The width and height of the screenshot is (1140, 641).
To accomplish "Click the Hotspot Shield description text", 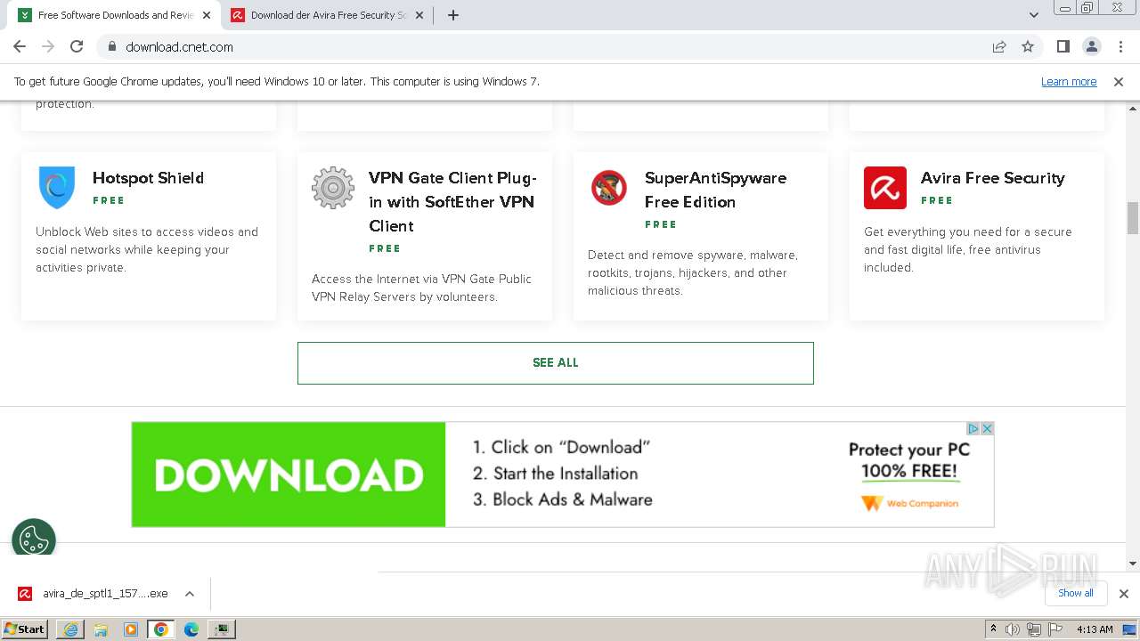I will click(x=147, y=249).
